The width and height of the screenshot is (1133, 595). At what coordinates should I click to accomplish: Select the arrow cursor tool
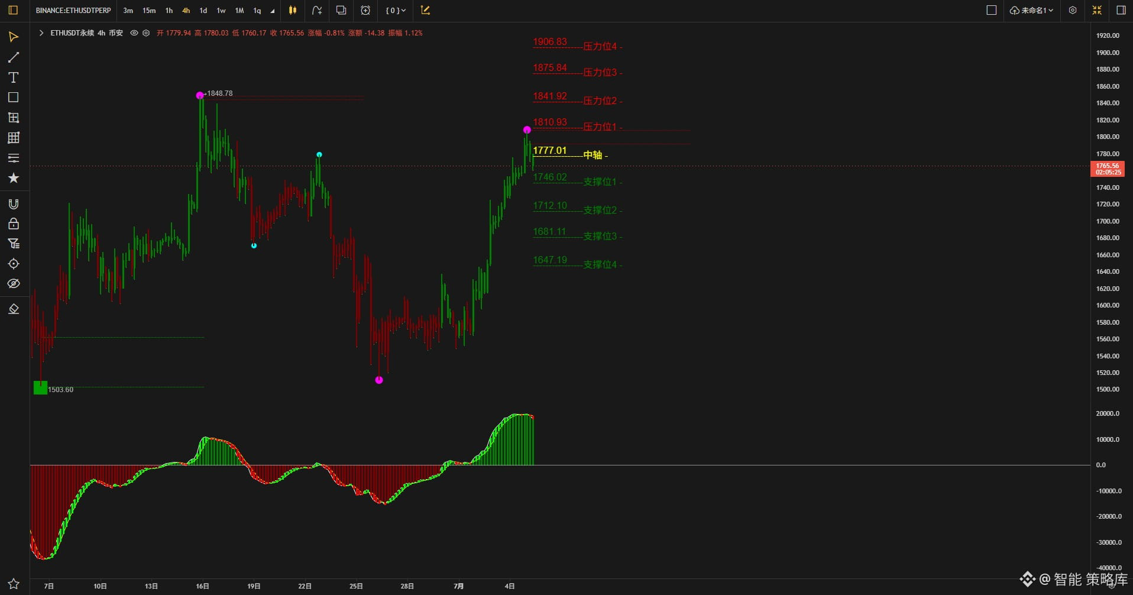pyautogui.click(x=14, y=37)
